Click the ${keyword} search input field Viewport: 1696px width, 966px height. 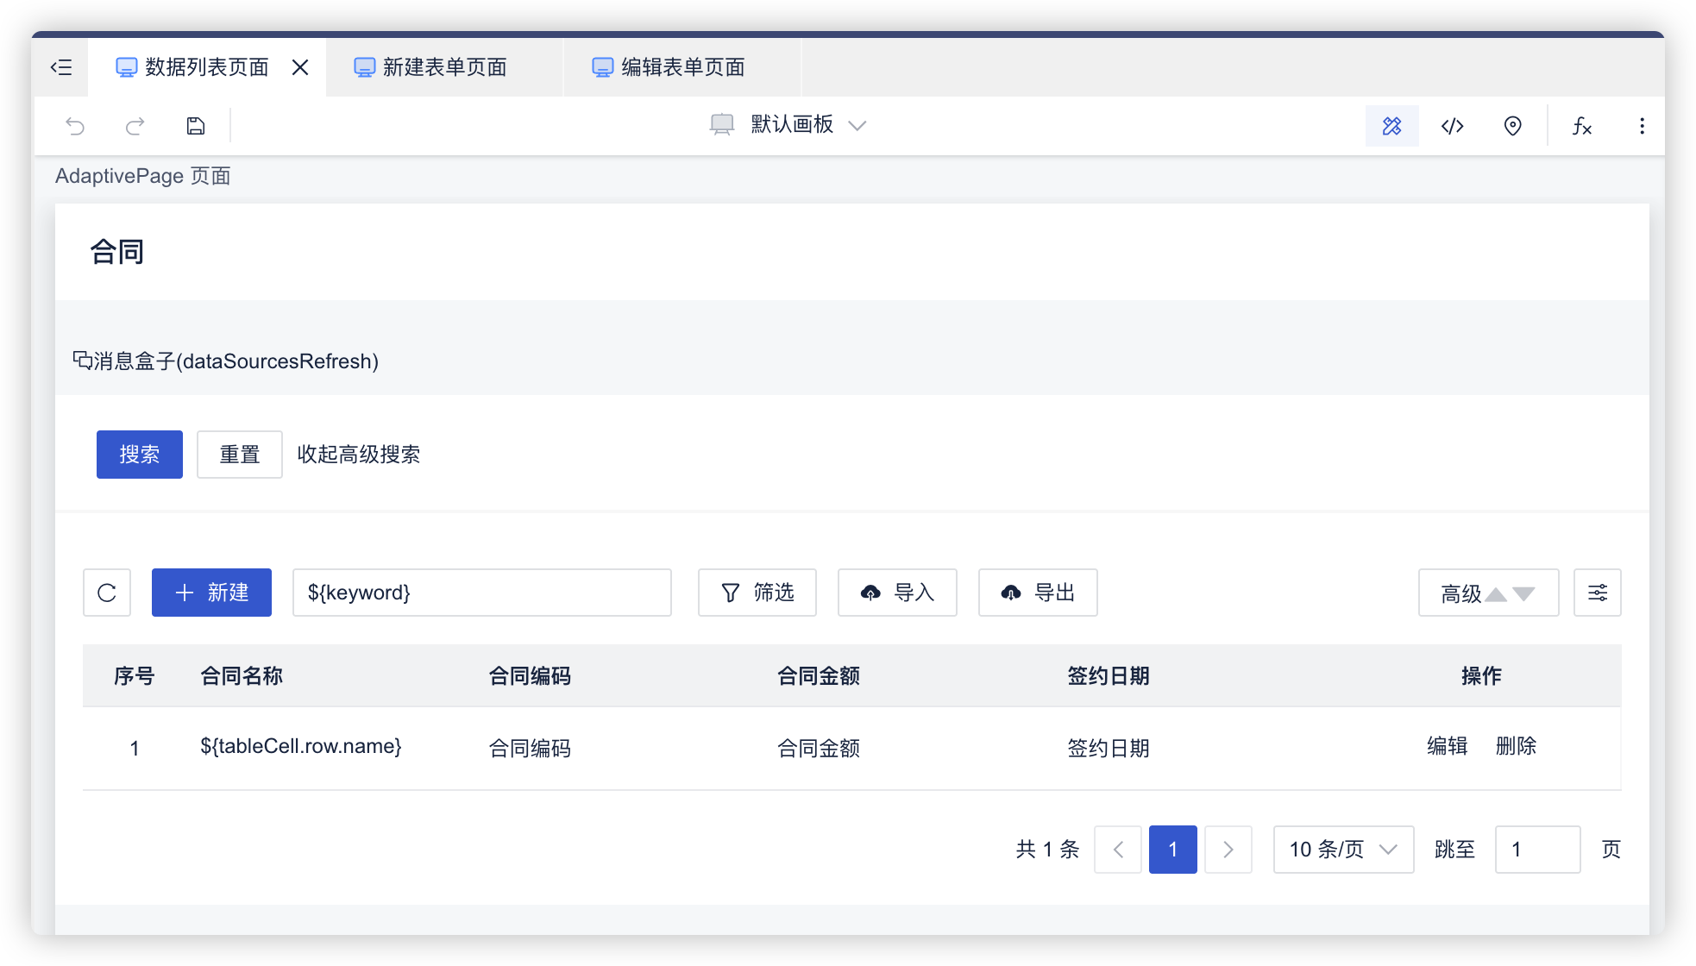(x=481, y=593)
